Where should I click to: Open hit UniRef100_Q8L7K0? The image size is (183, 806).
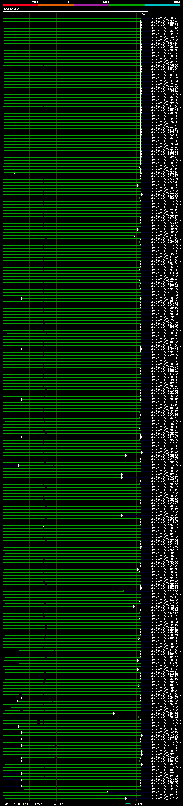point(164,22)
